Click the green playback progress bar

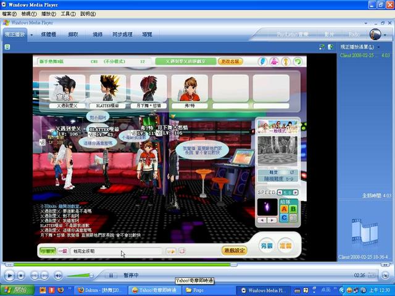pyautogui.click(x=122, y=265)
